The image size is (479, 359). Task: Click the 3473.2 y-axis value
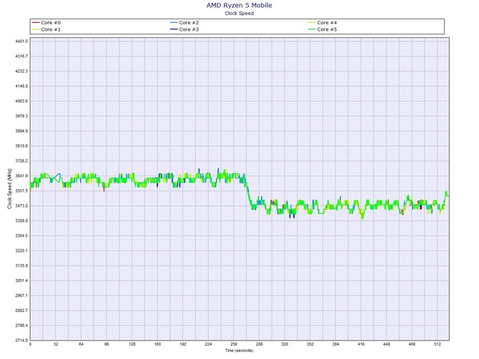[21, 206]
